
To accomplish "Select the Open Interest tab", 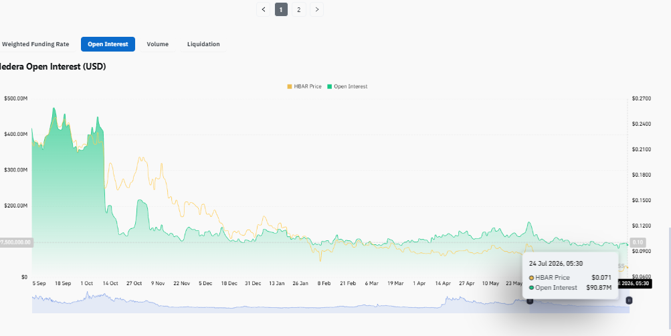I will [108, 44].
